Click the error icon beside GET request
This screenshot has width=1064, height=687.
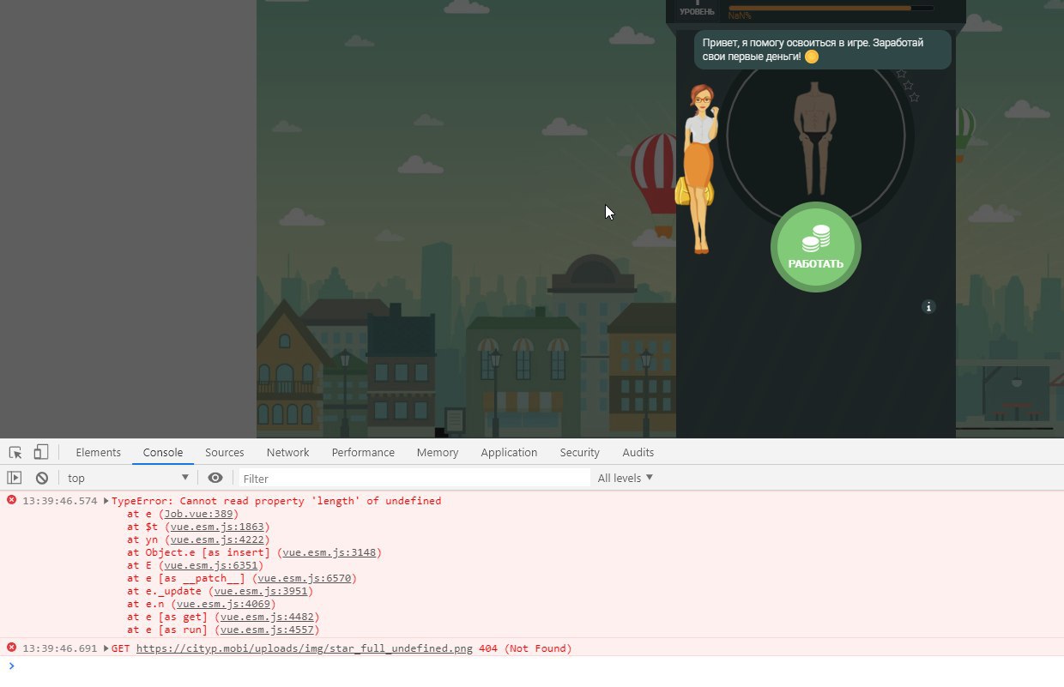(12, 648)
